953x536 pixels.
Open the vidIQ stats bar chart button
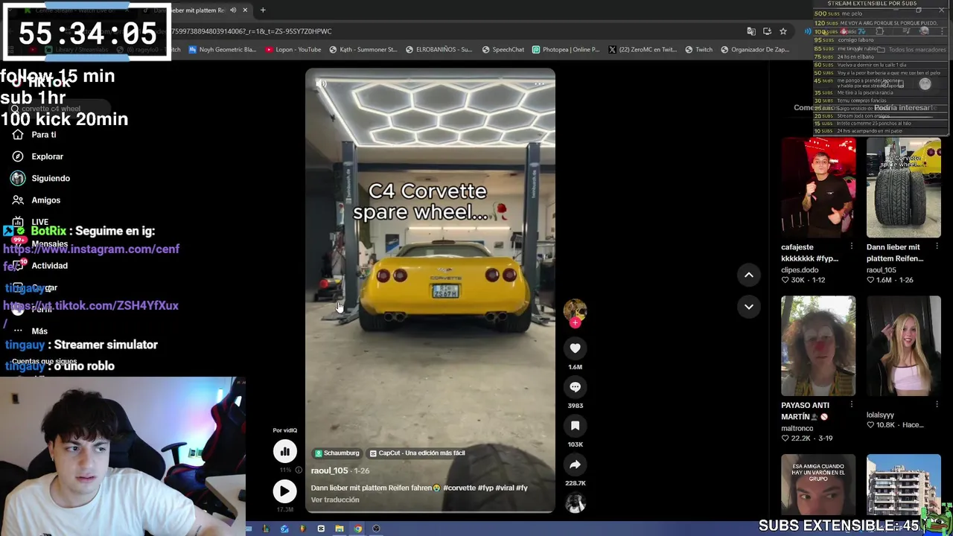(284, 451)
